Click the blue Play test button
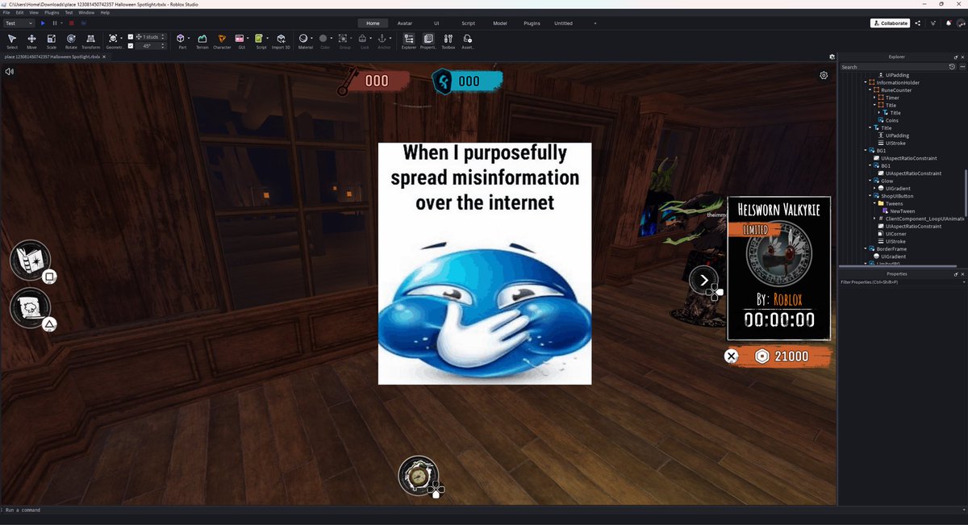 click(43, 23)
